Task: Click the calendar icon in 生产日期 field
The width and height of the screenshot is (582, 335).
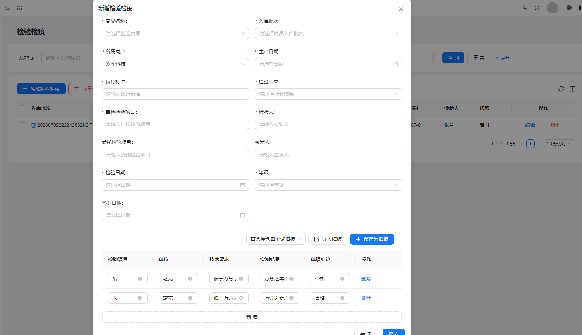Action: pyautogui.click(x=396, y=64)
